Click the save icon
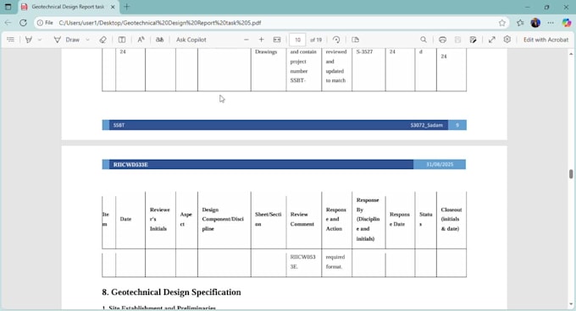The image size is (576, 311). click(x=457, y=40)
